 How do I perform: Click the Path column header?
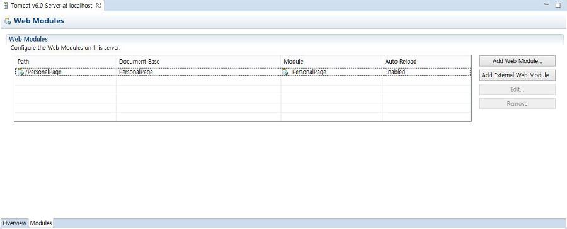pos(65,62)
